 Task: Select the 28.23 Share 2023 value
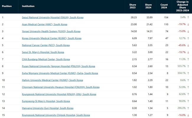(x=134, y=17)
